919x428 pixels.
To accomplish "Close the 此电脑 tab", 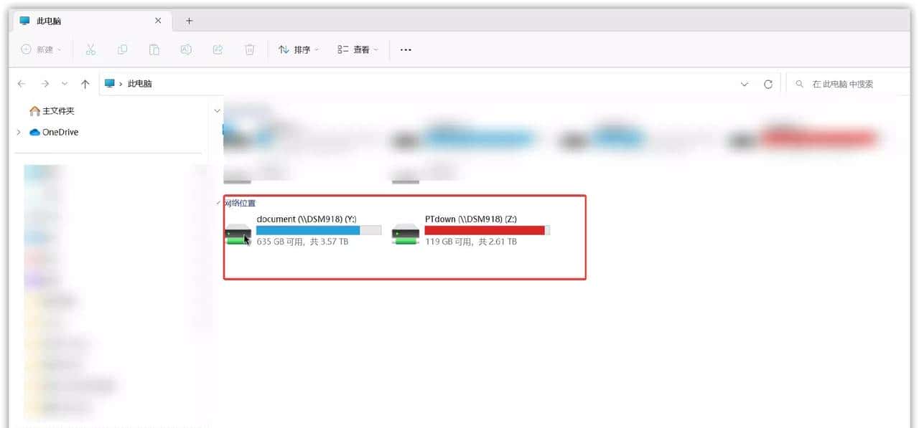I will (158, 21).
